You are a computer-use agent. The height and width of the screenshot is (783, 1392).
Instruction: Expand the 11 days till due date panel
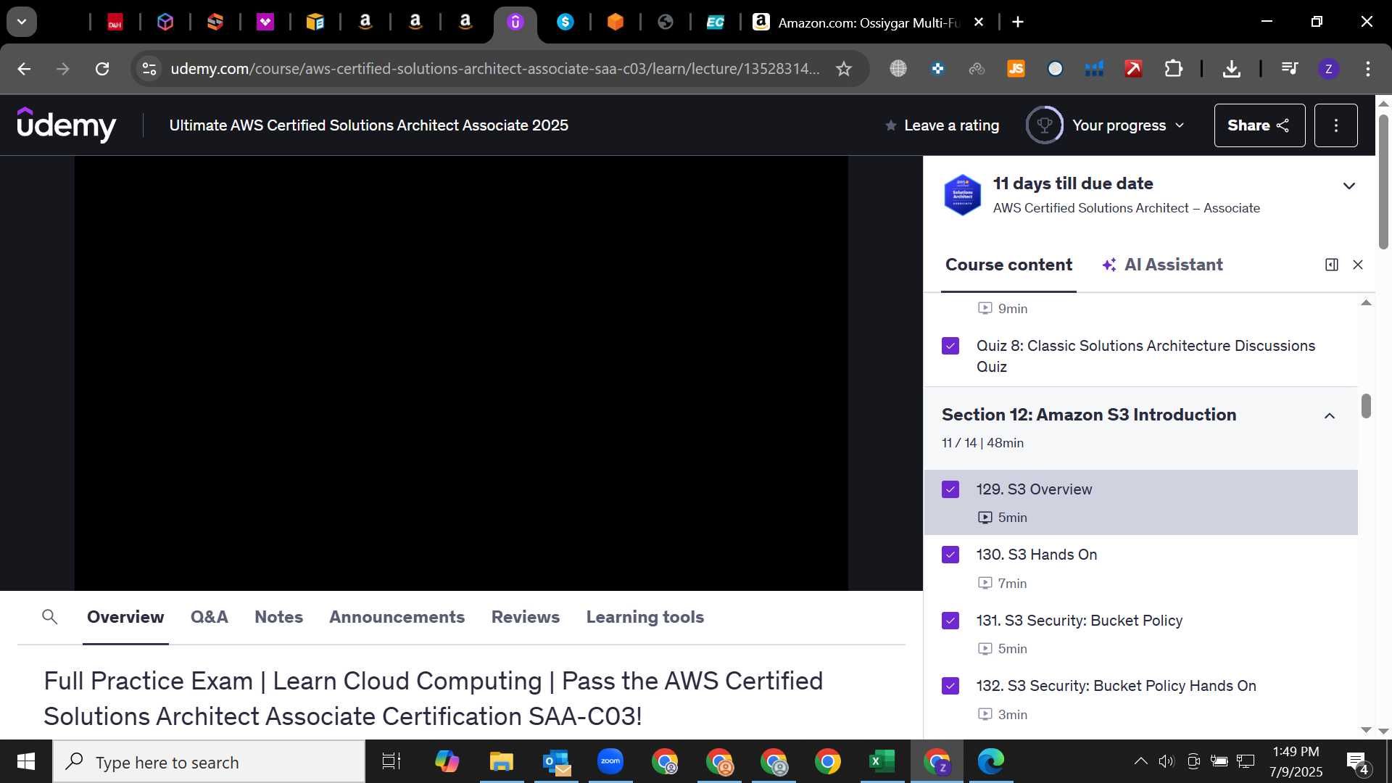[1348, 186]
